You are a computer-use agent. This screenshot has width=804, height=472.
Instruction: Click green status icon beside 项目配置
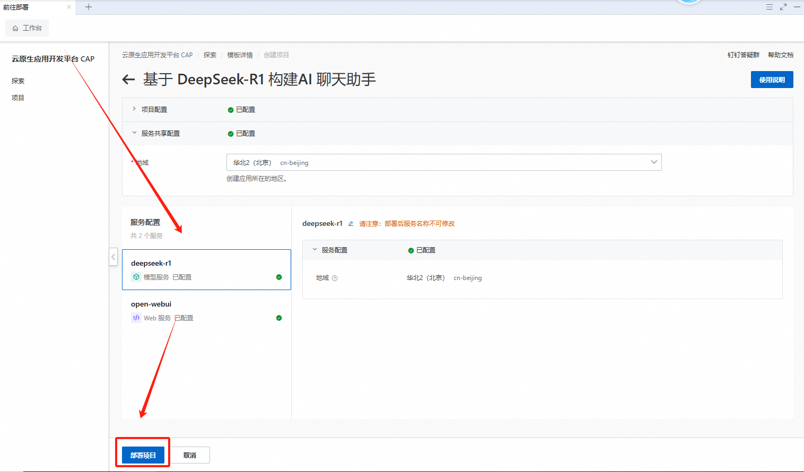231,110
